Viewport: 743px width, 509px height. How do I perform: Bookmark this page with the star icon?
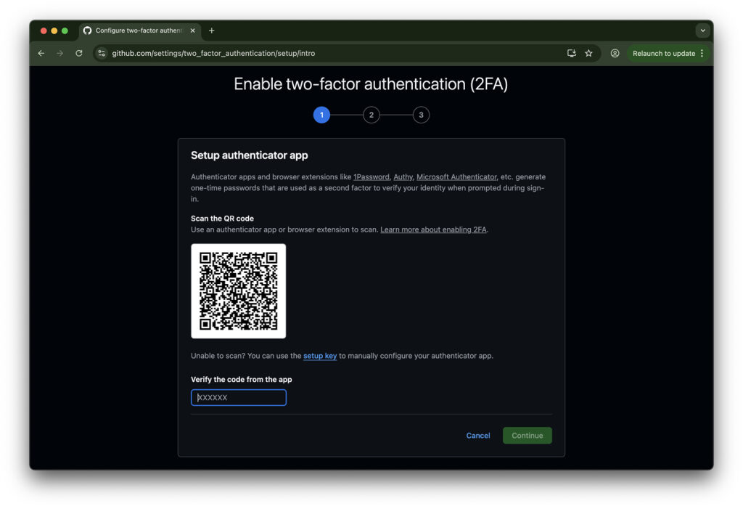588,53
